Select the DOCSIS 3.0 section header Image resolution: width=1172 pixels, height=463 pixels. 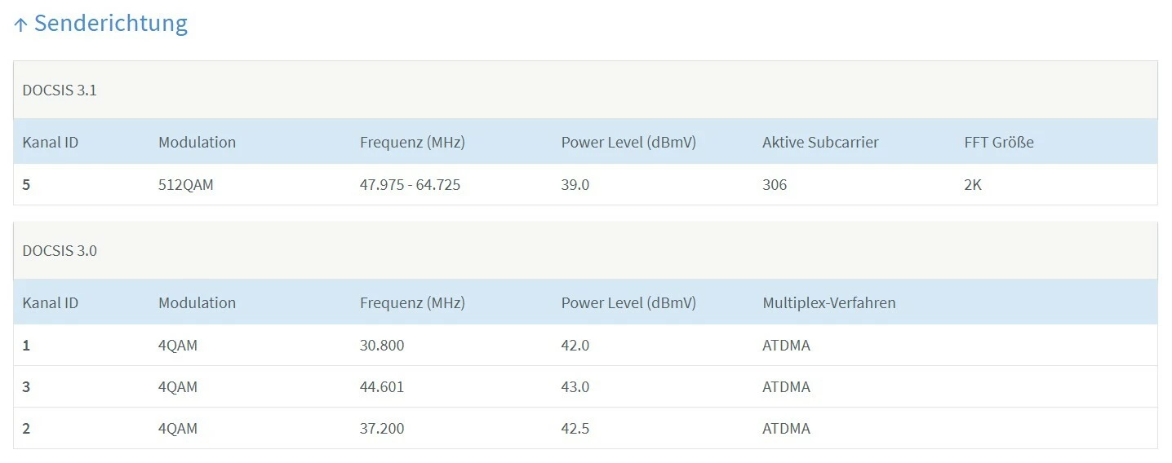(x=60, y=251)
